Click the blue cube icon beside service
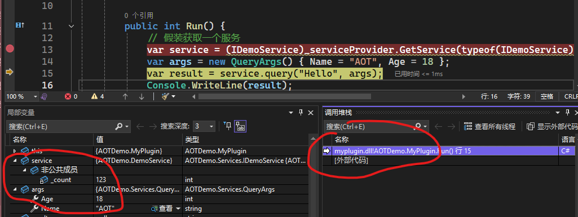Image resolution: width=578 pixels, height=217 pixels. point(25,161)
